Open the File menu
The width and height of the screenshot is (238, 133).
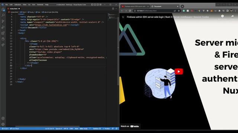(7, 4)
